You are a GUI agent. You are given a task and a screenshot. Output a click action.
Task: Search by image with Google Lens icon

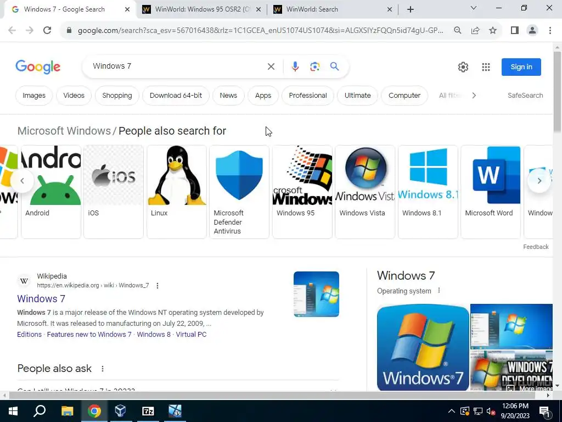click(x=314, y=66)
